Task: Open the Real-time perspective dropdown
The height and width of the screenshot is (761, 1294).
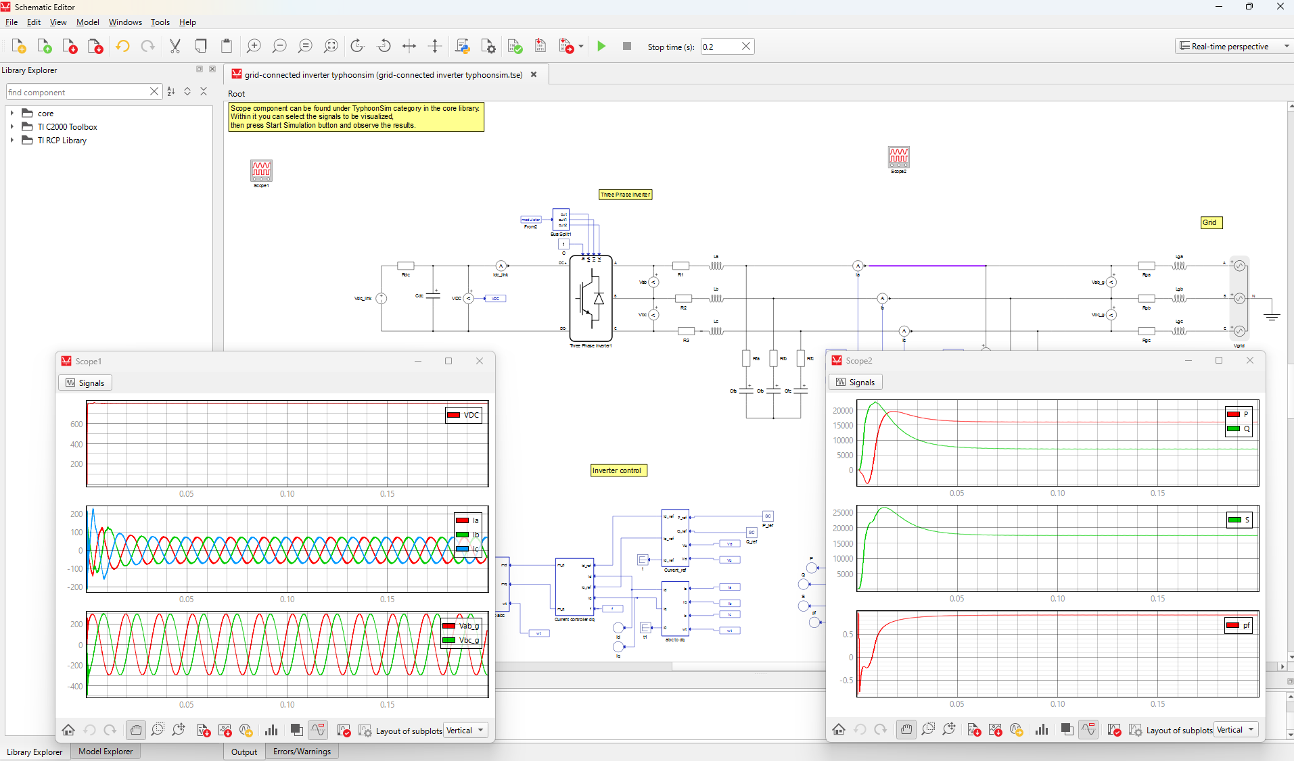Action: click(1234, 46)
